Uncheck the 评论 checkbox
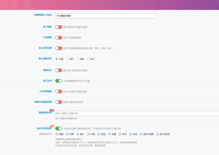This screenshot has width=219, height=155. (120, 134)
